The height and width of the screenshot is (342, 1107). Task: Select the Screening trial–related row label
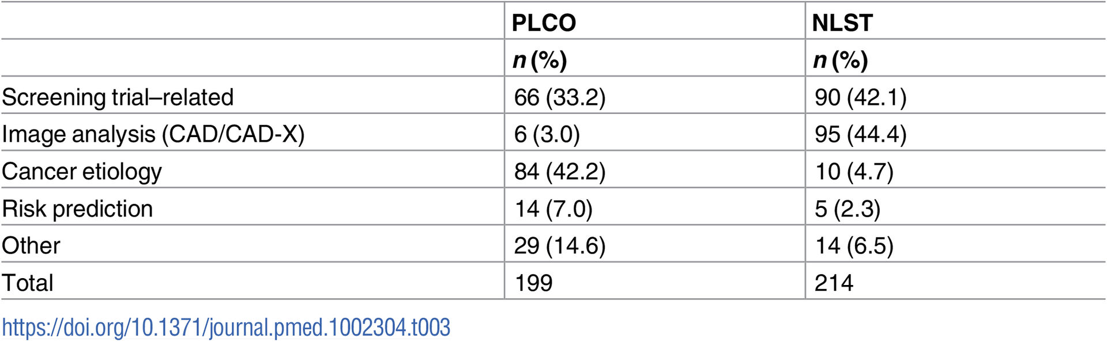(118, 97)
